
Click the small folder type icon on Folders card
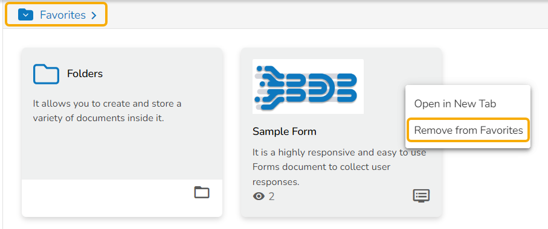(202, 192)
